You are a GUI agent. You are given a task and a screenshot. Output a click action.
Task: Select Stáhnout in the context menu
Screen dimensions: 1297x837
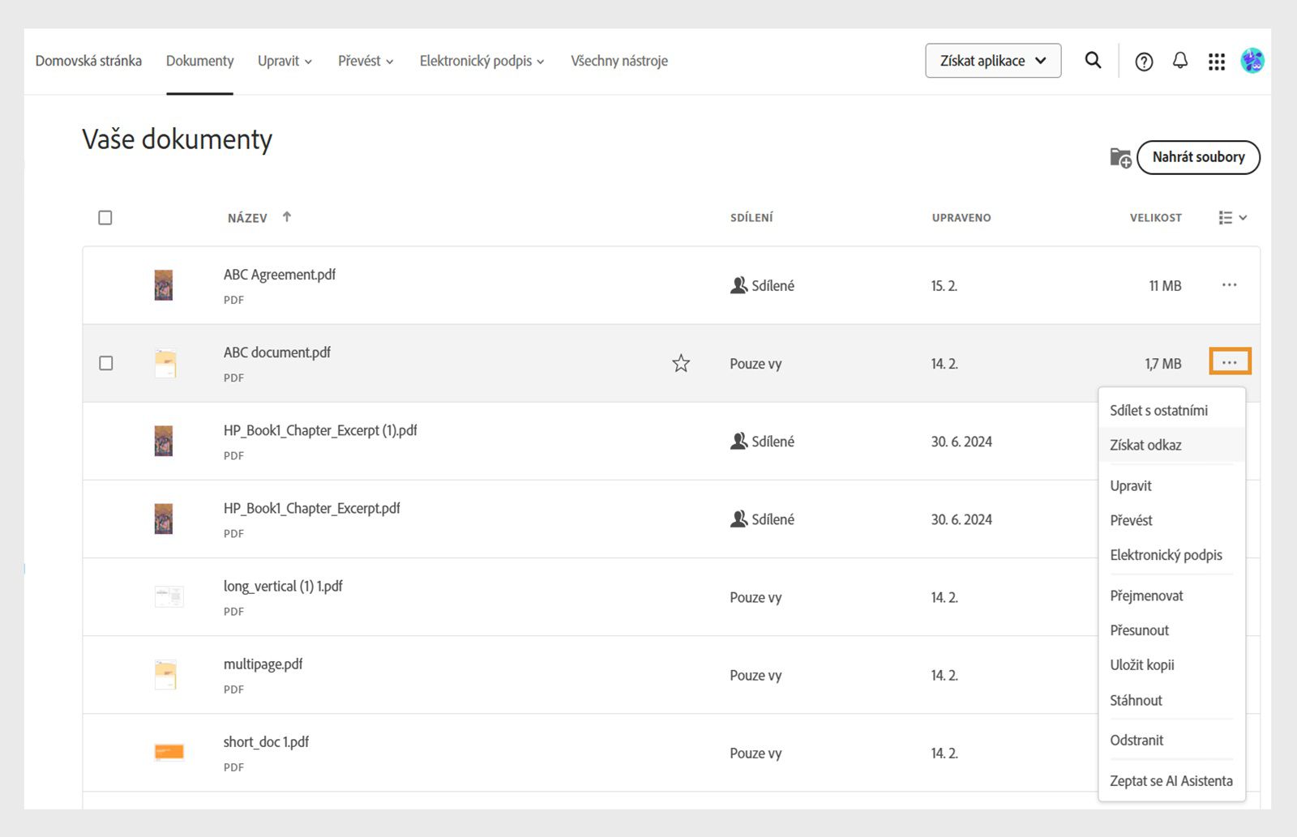1136,700
